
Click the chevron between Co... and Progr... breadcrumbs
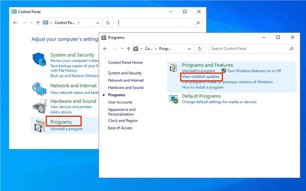156,49
